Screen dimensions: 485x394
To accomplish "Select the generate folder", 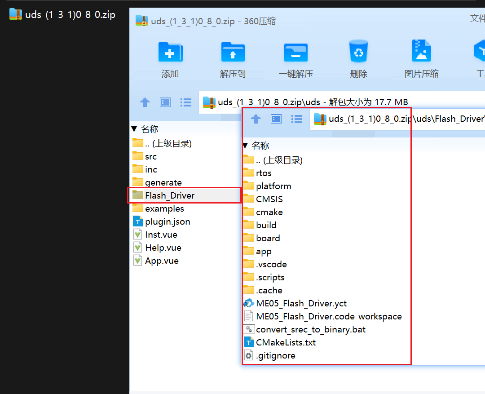I will point(157,182).
